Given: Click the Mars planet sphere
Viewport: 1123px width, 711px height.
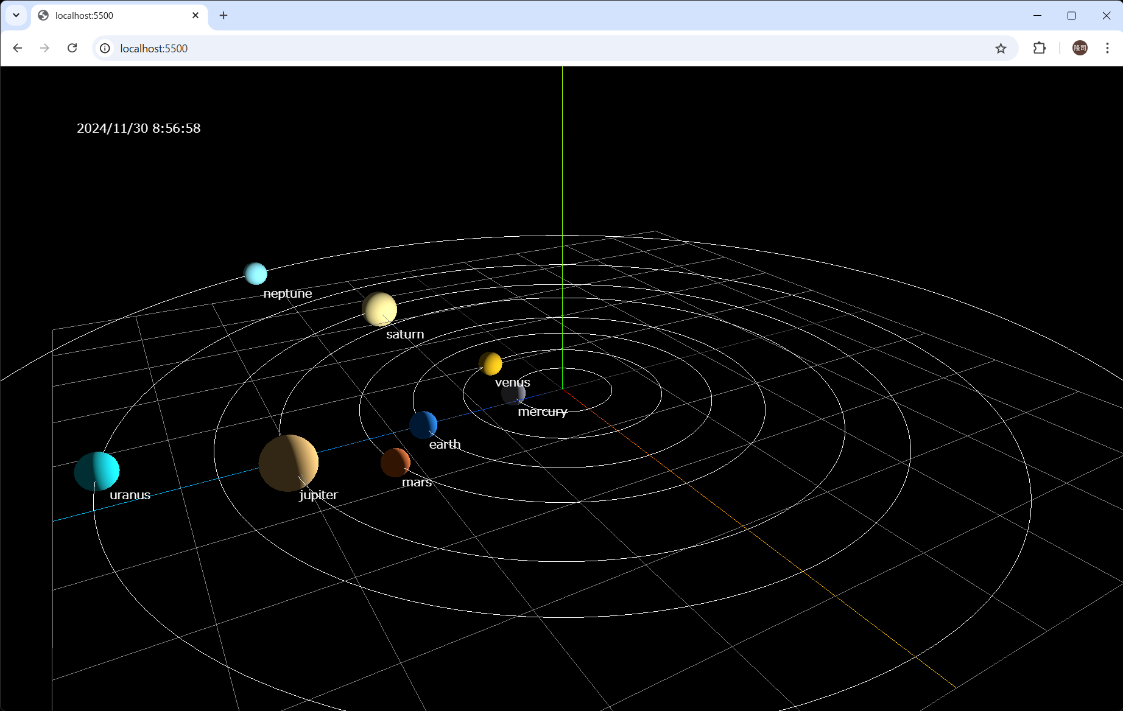Looking at the screenshot, I should click(x=395, y=463).
